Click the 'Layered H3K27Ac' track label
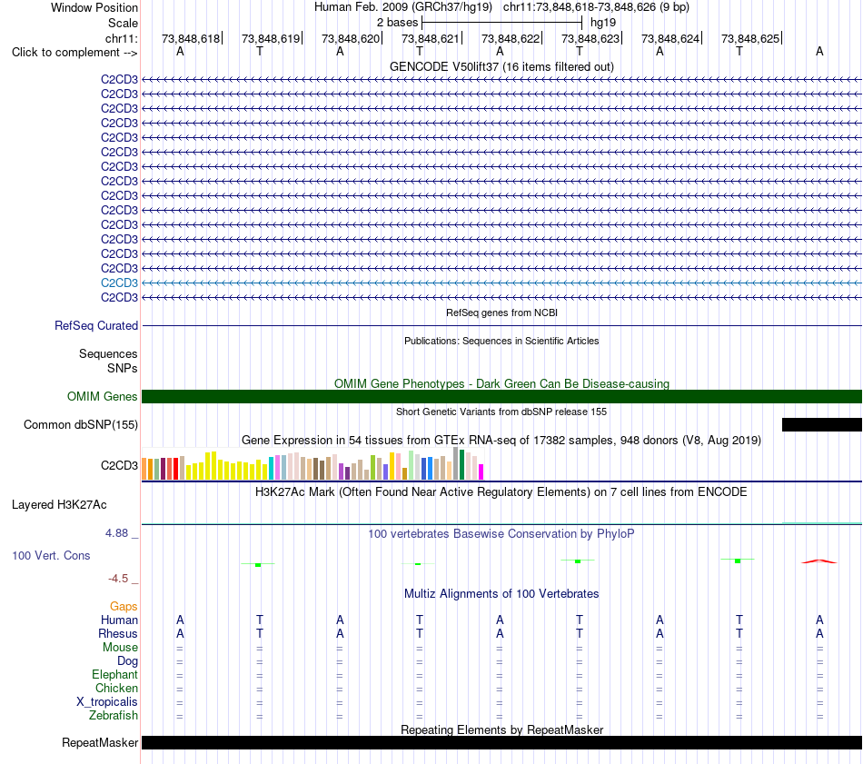The width and height of the screenshot is (863, 764). coord(59,505)
